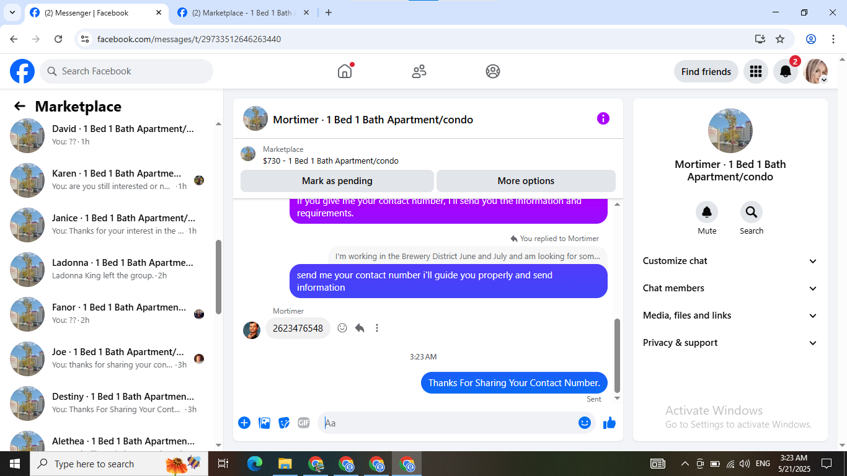Open File Explorer from the taskbar

point(285,464)
